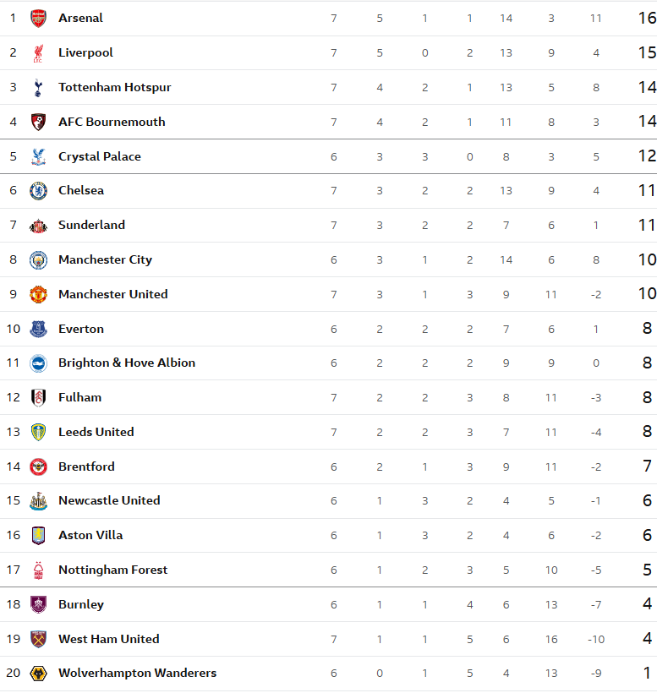Select the Fulham team name
Image resolution: width=657 pixels, height=693 pixels.
[x=79, y=397]
